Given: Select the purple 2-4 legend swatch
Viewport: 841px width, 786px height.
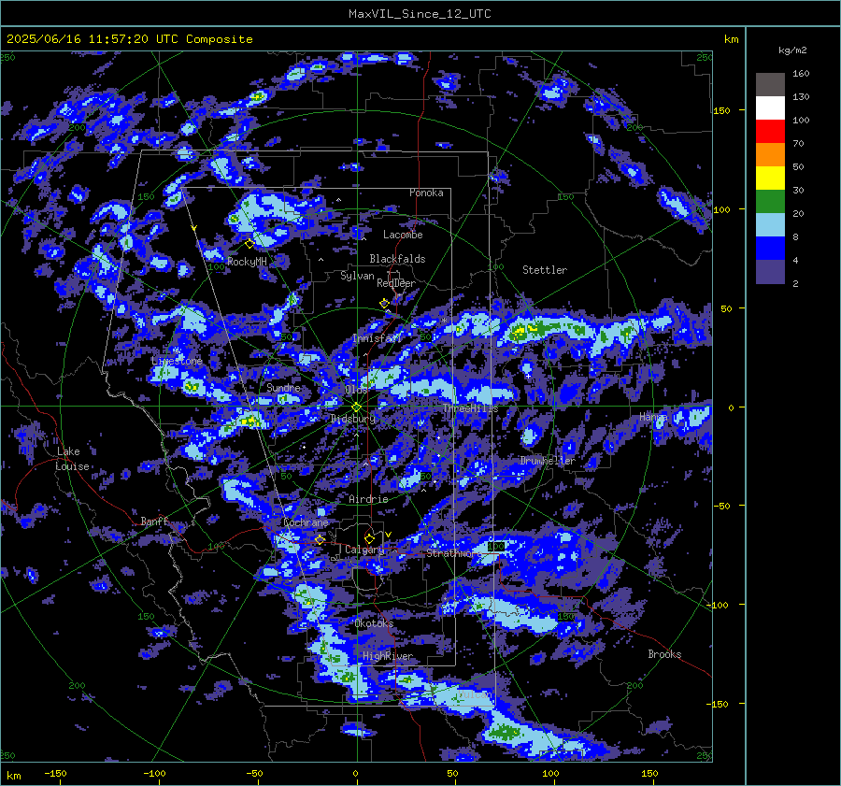Looking at the screenshot, I should click(770, 271).
